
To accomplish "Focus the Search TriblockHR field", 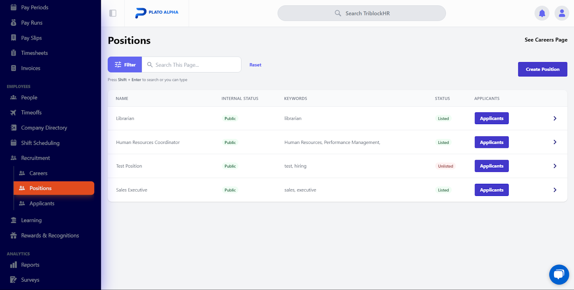I will [x=362, y=13].
